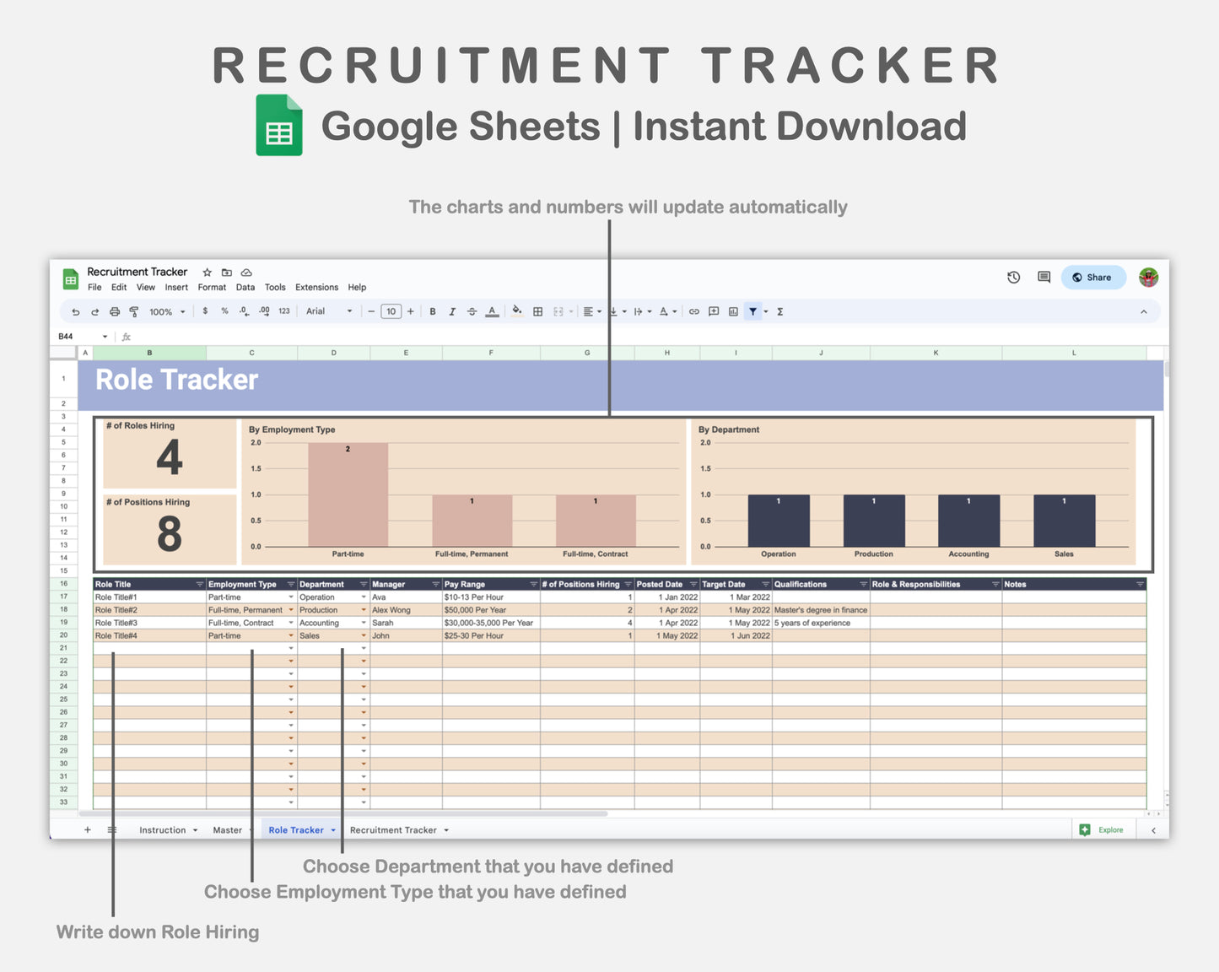1219x972 pixels.
Task: Open the Department dropdown for Role Title#4
Action: coord(363,635)
